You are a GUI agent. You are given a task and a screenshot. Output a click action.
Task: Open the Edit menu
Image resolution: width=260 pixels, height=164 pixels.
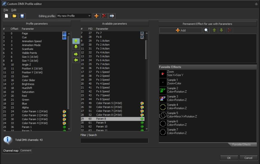[14, 10]
